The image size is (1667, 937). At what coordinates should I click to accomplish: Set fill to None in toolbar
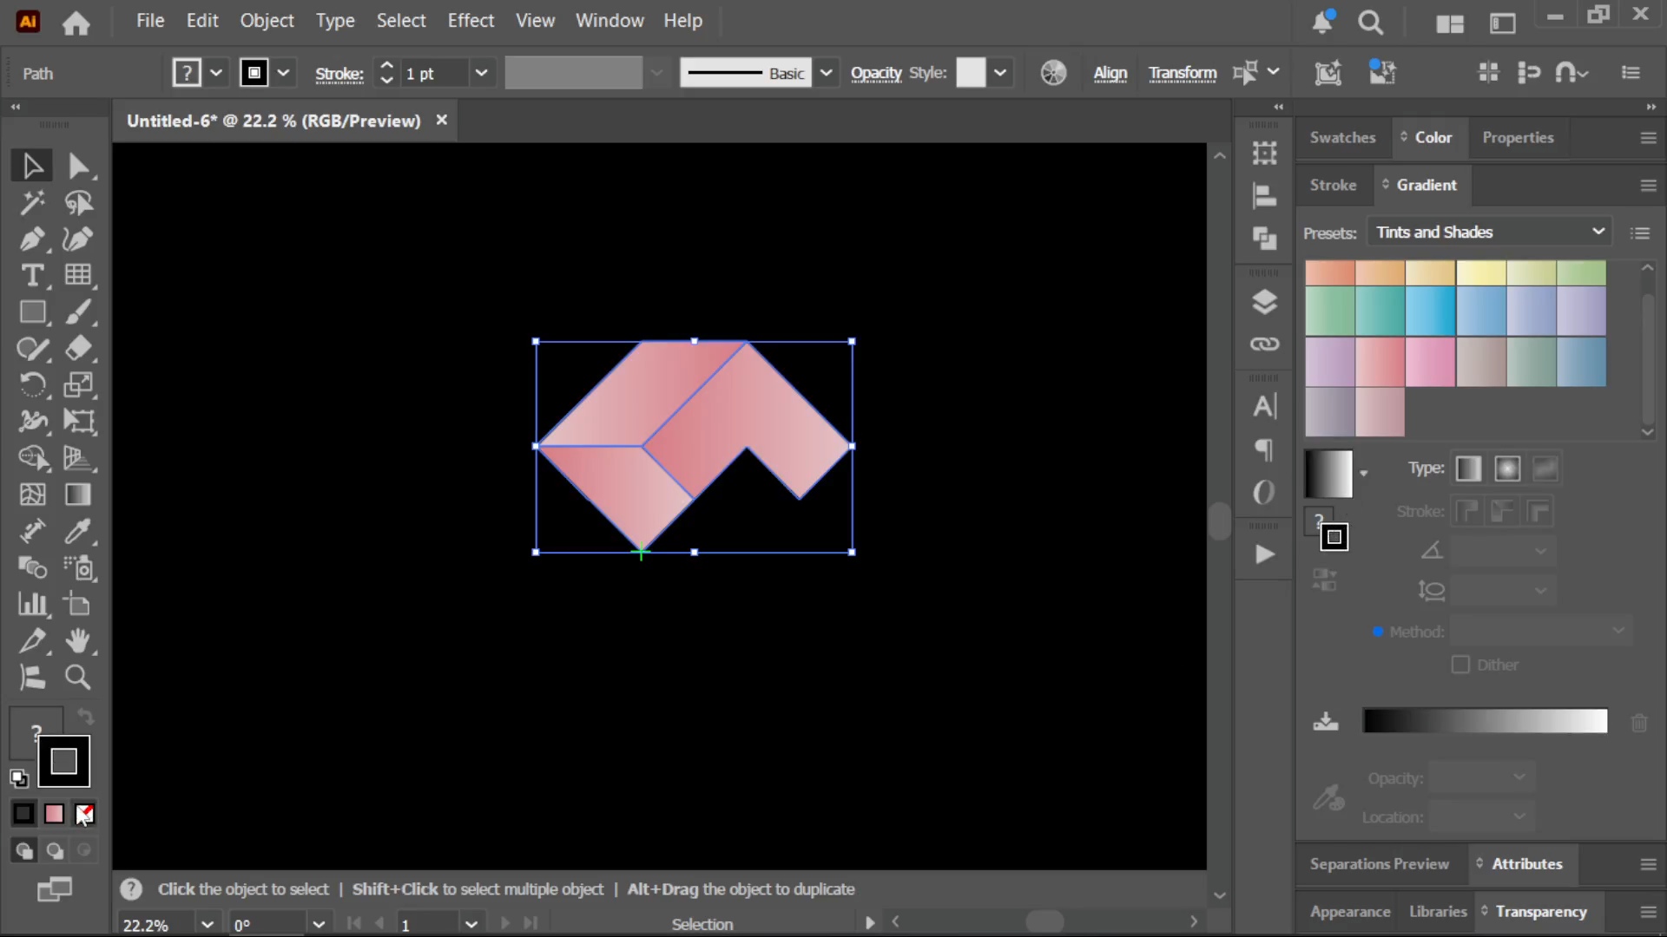[84, 814]
